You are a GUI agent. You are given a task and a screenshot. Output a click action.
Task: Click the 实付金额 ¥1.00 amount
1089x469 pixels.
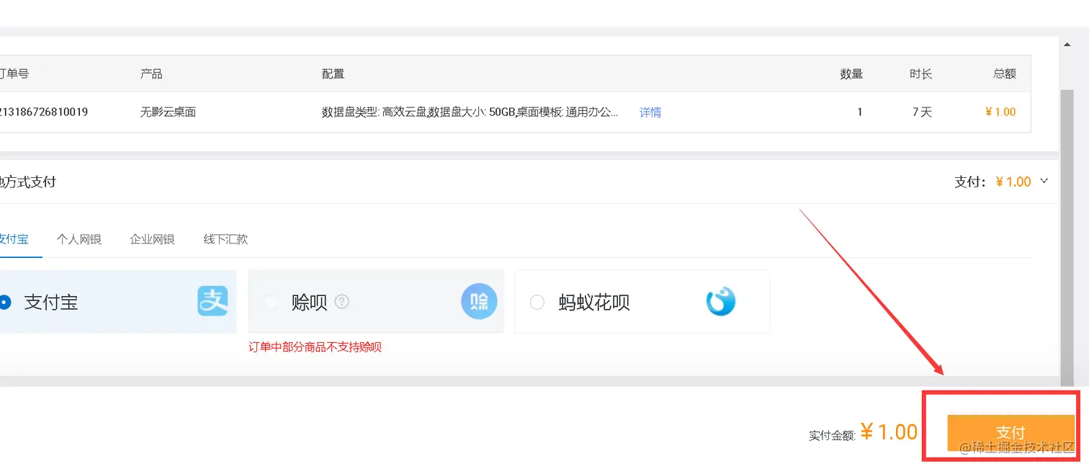[x=889, y=432]
